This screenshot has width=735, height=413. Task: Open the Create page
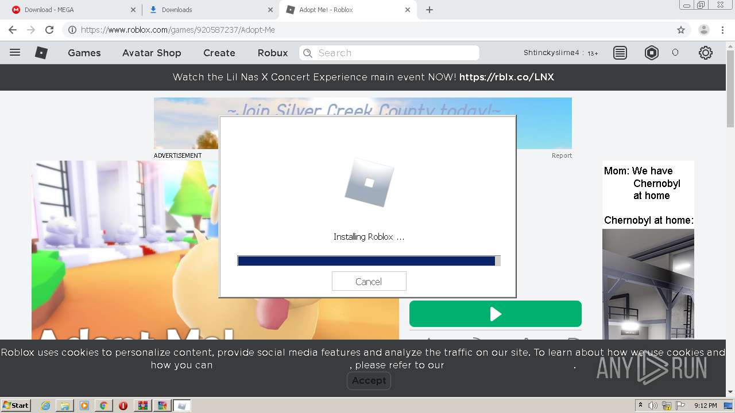tap(219, 53)
